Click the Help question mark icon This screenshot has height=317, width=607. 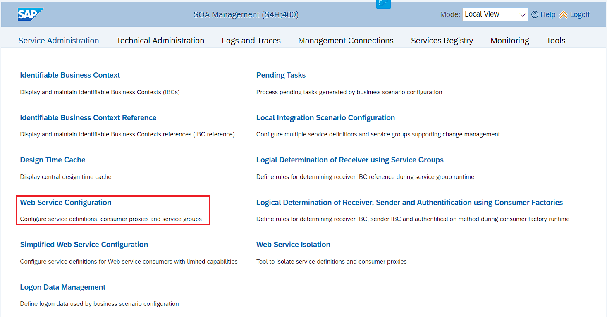click(x=535, y=14)
